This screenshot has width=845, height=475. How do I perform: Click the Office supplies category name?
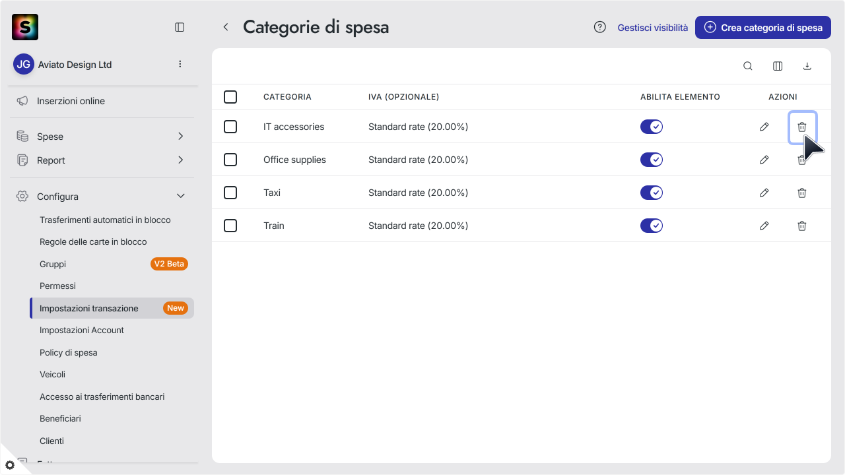pos(294,160)
